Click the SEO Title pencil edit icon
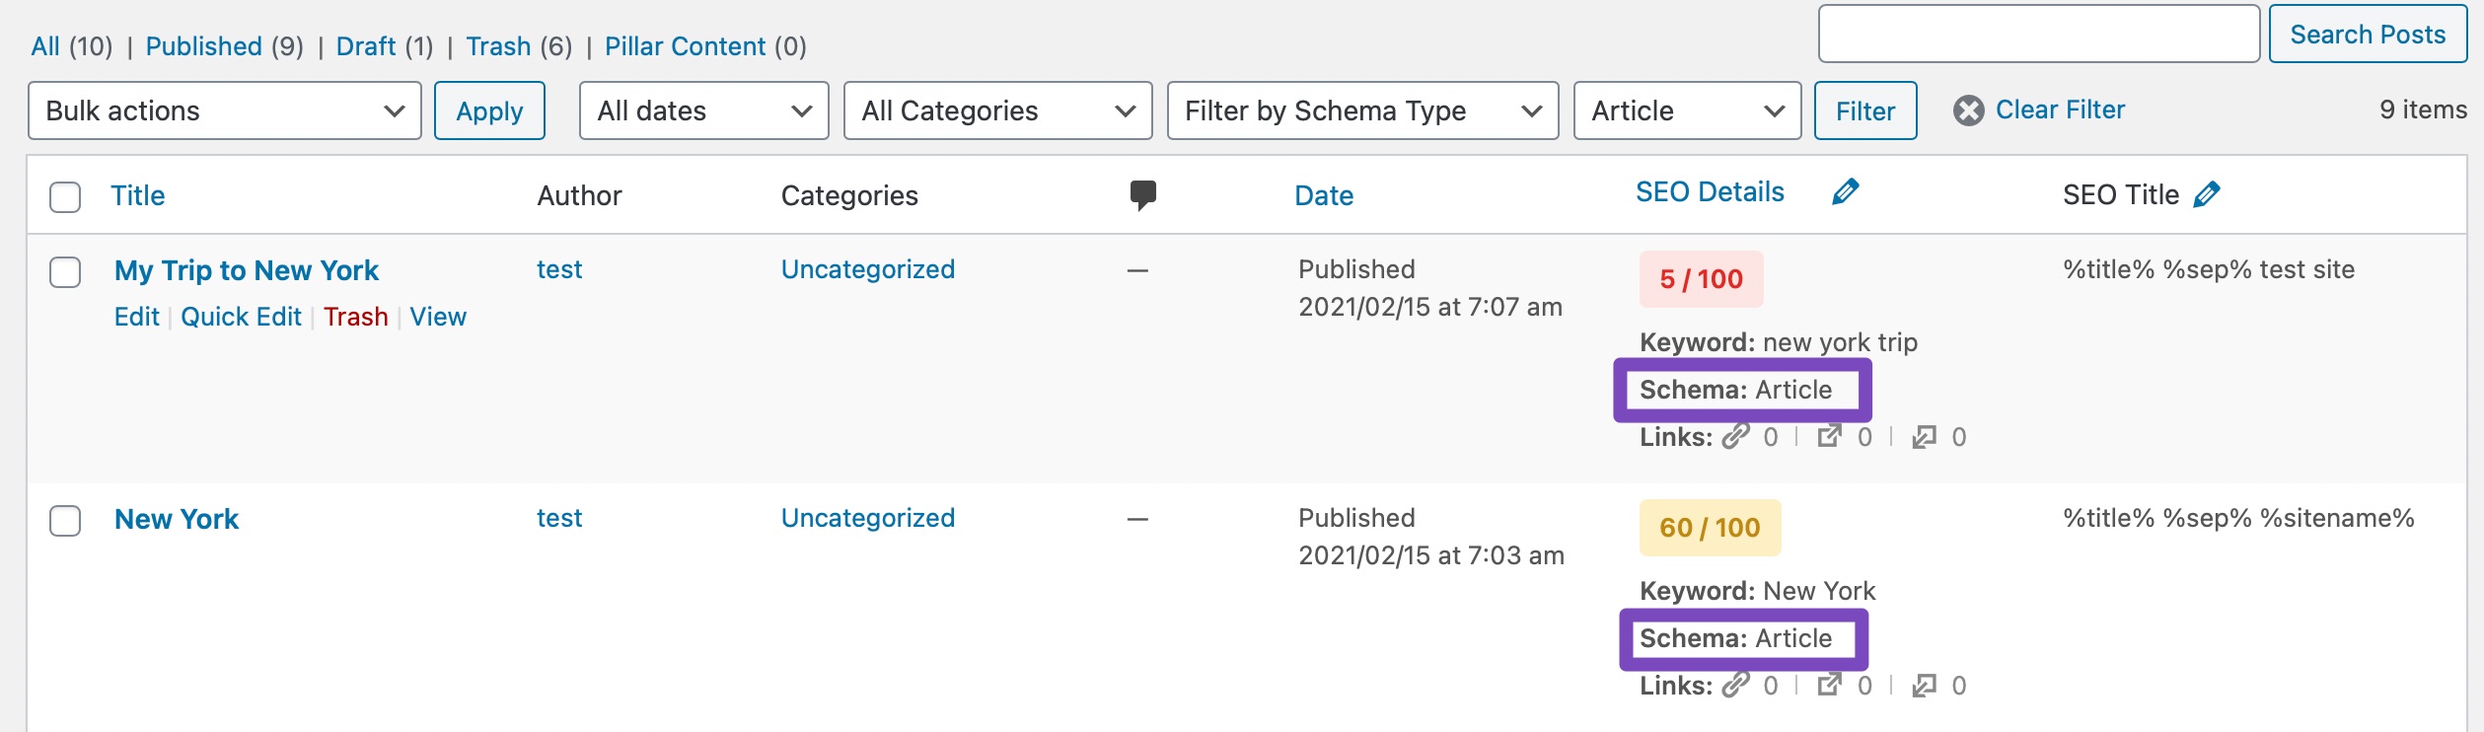Image resolution: width=2484 pixels, height=732 pixels. (2207, 194)
